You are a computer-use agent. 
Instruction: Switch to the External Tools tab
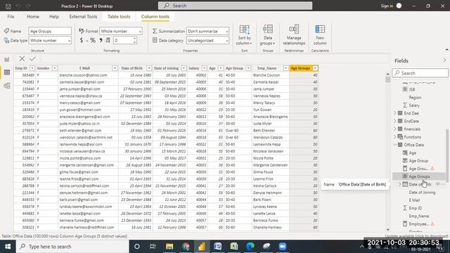pyautogui.click(x=83, y=17)
